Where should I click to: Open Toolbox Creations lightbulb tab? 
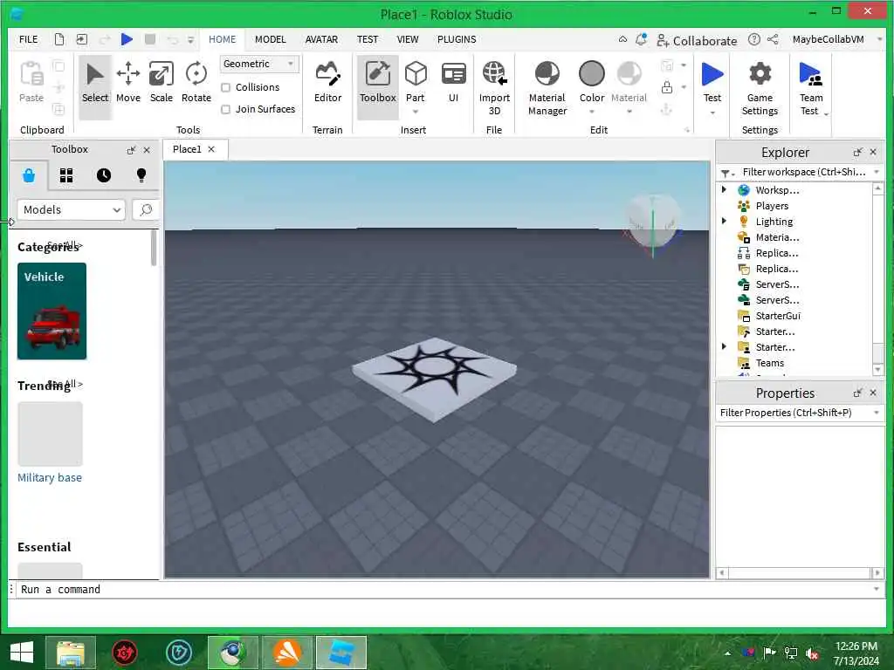tap(141, 175)
